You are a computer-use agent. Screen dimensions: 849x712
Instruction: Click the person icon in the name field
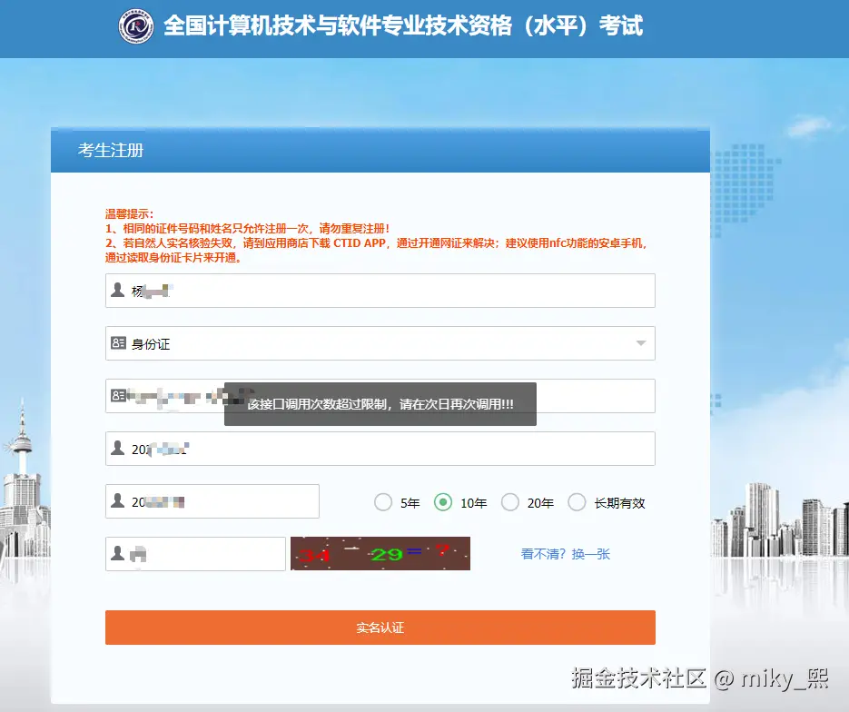pyautogui.click(x=117, y=290)
